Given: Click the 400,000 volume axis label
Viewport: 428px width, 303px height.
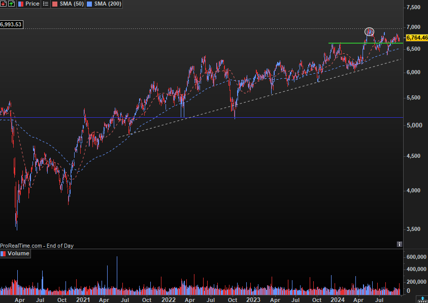Looking at the screenshot, I should pyautogui.click(x=416, y=270).
